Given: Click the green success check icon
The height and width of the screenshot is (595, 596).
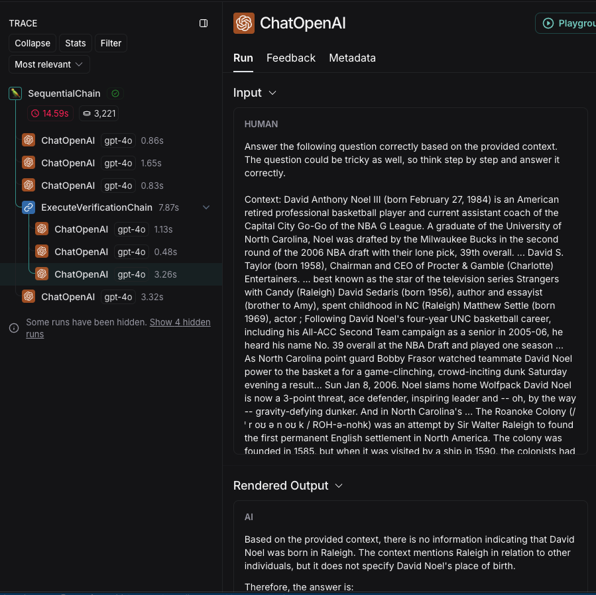Looking at the screenshot, I should click(x=115, y=93).
